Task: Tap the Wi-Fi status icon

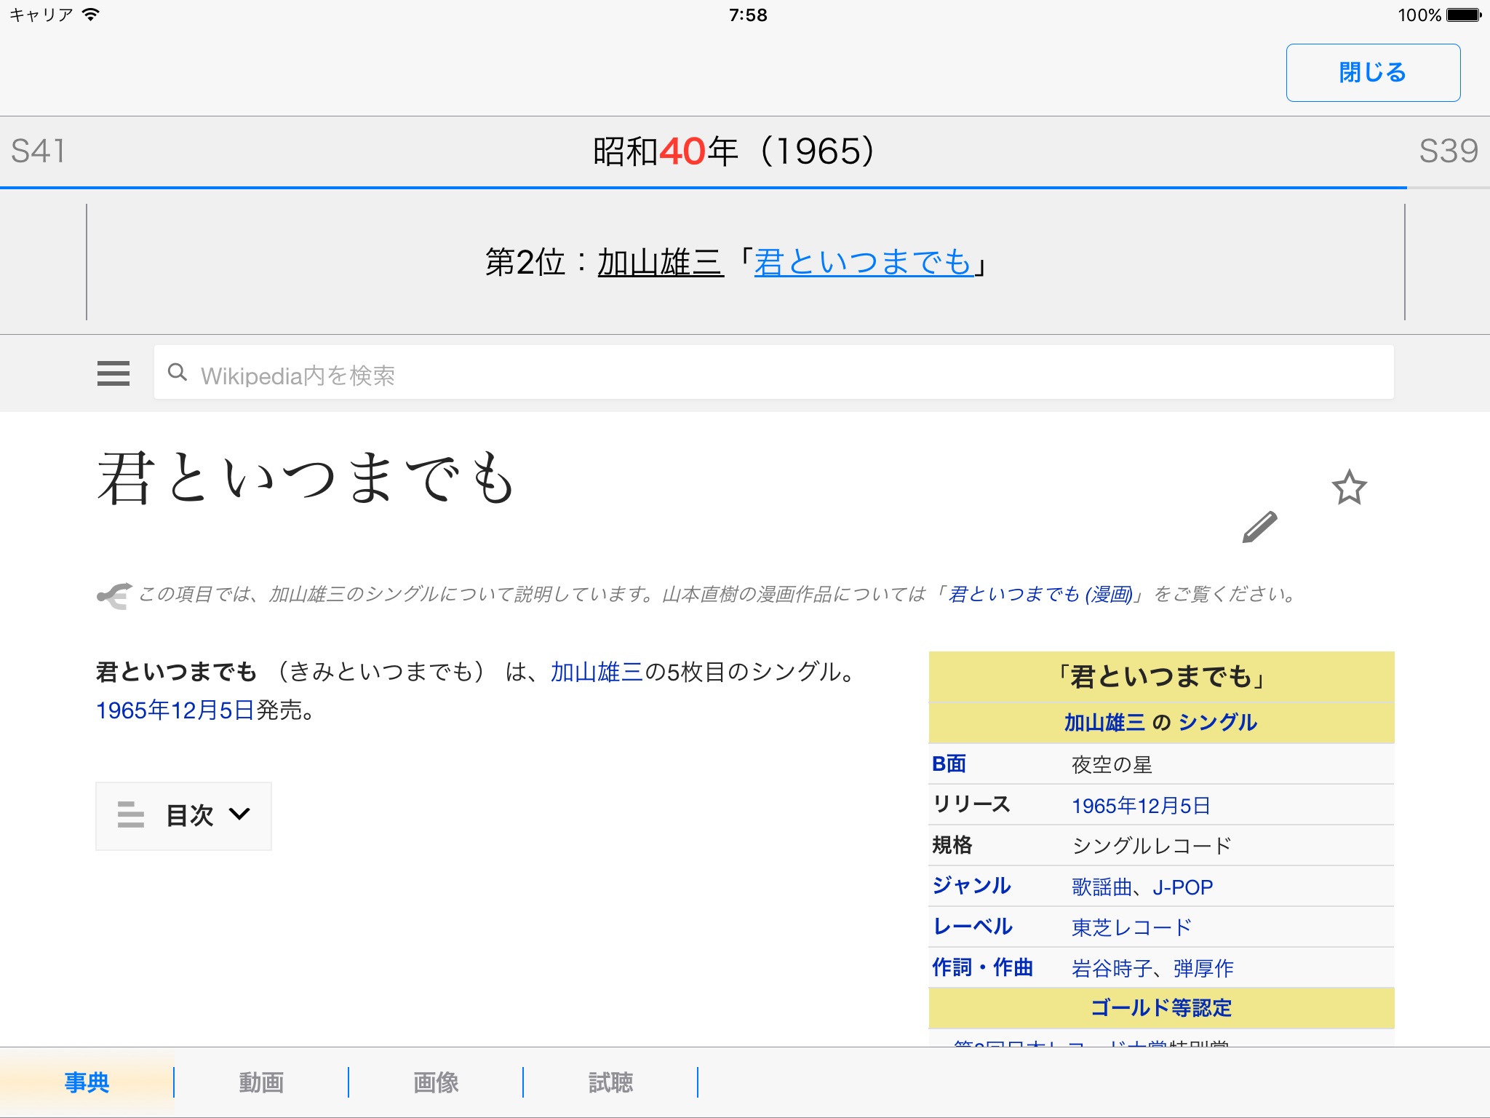Action: [x=91, y=15]
